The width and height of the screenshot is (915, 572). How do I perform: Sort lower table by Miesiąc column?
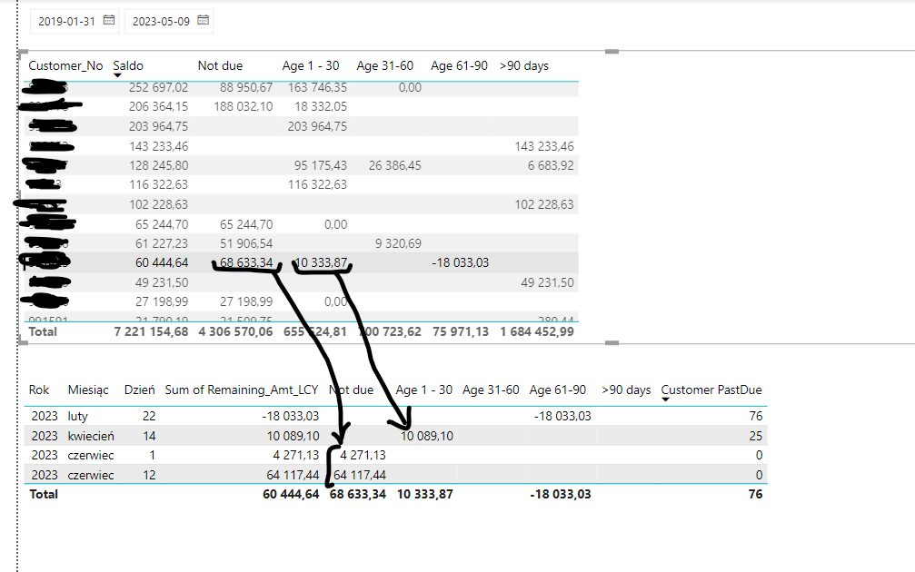coord(88,390)
